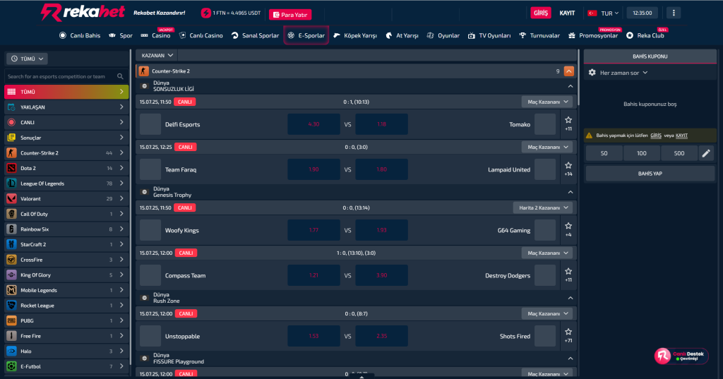Click the GİRİŞ login button in header

tap(540, 13)
